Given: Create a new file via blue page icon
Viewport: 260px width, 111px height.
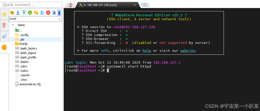Looking at the screenshot, I should coord(42,12).
